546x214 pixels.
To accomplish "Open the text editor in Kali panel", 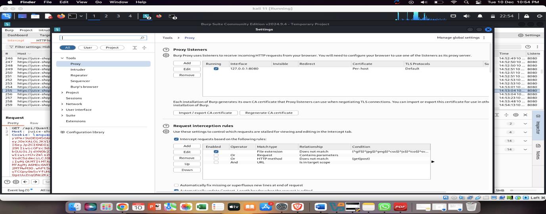I will click(48, 16).
